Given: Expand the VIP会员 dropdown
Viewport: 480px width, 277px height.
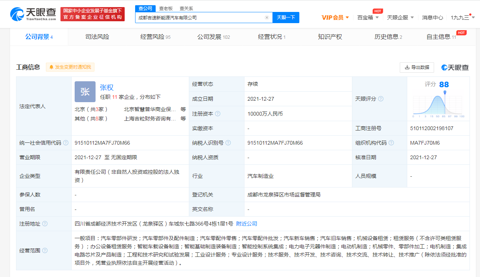Looking at the screenshot, I should click(335, 18).
